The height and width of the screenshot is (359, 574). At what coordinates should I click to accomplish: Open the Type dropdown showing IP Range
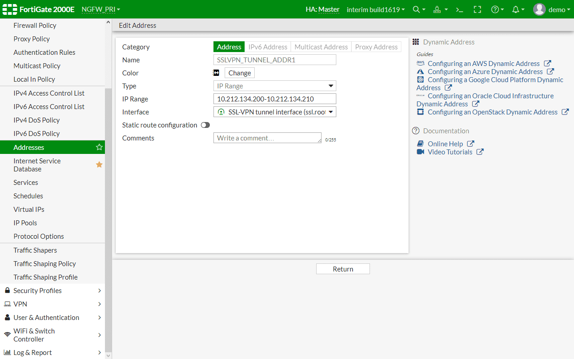coord(274,86)
